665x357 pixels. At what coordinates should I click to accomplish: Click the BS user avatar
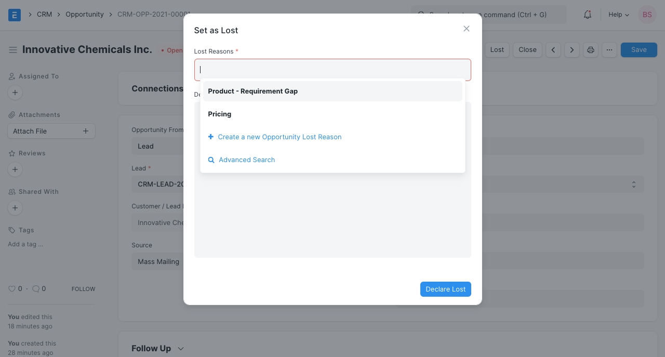[x=647, y=15]
